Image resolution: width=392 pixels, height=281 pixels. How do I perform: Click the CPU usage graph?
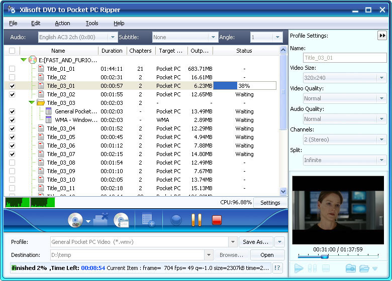point(30,202)
